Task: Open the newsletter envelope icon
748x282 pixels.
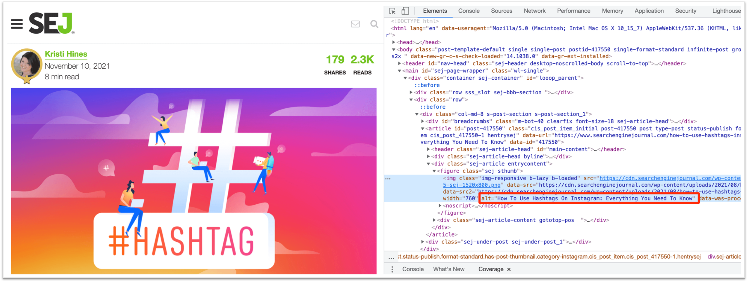Action: pyautogui.click(x=355, y=24)
